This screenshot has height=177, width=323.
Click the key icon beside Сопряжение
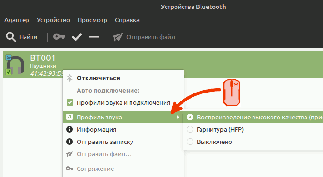pyautogui.click(x=70, y=169)
